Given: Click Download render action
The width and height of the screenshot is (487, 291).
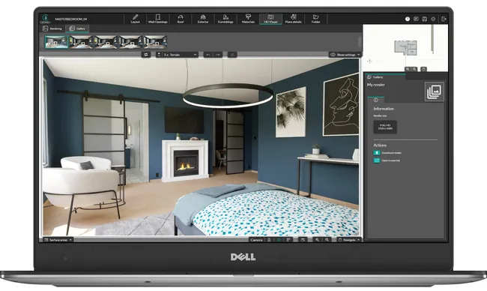Looking at the screenshot, I should tap(387, 153).
